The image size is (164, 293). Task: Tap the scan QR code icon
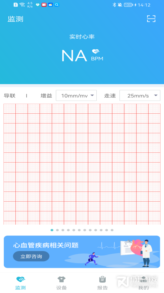click(151, 19)
